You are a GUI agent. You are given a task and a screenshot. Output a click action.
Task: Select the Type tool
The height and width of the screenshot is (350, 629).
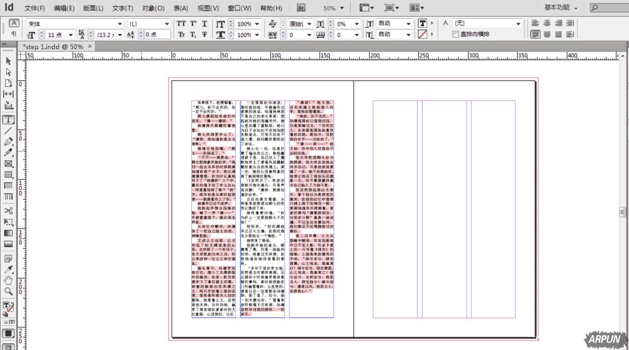click(x=9, y=119)
